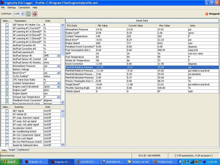Viewport: 220px width, 165px height.
Task: Click the parameters list scroll up arrow
Action: [63, 25]
